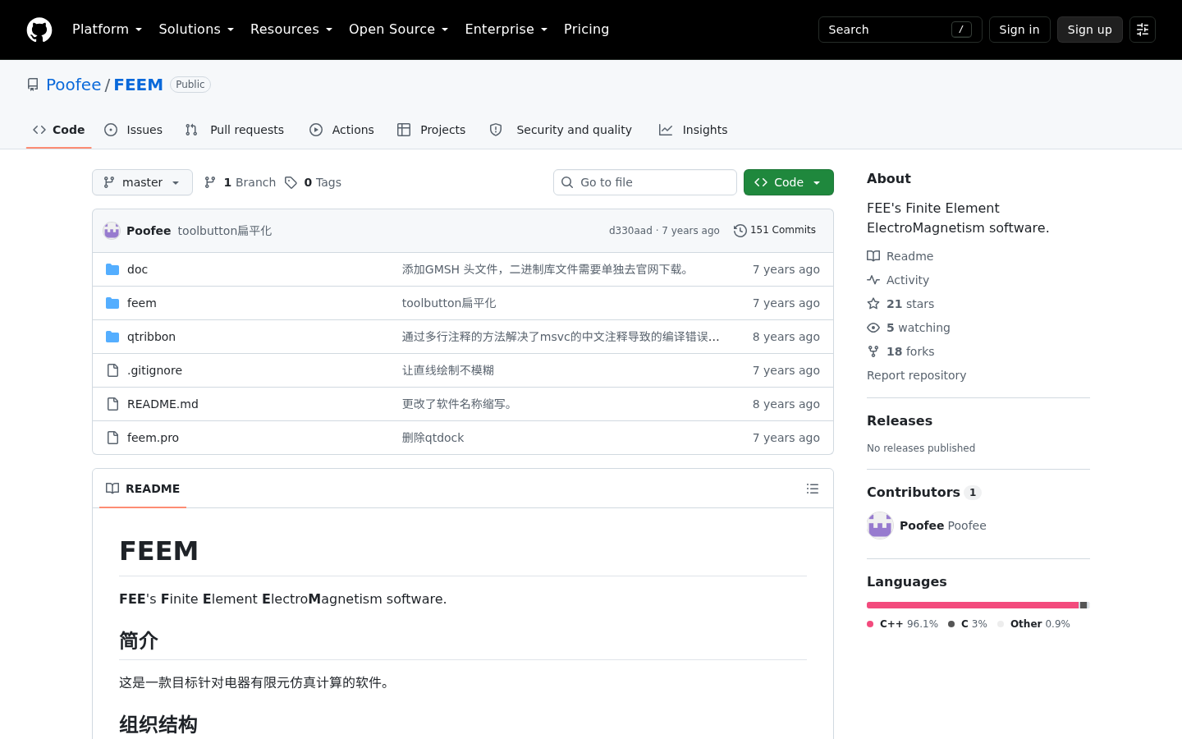
Task: Open the qtribbon folder name
Action: click(151, 337)
